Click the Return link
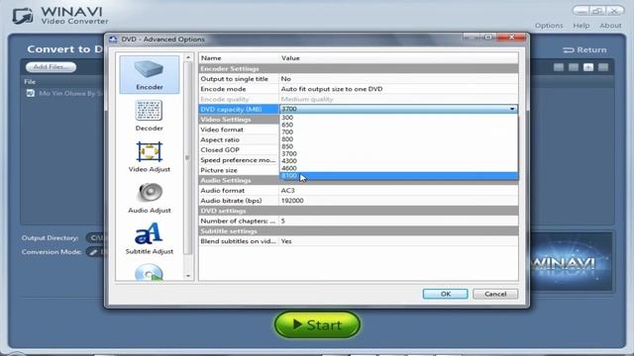The height and width of the screenshot is (356, 634). [584, 50]
